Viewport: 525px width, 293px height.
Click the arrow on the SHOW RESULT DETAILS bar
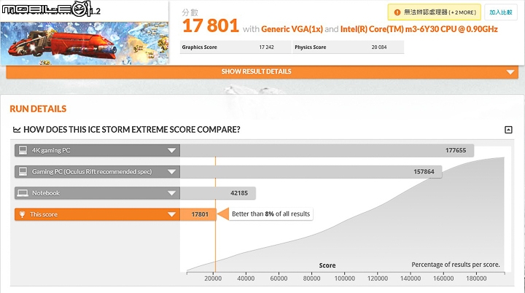point(510,72)
